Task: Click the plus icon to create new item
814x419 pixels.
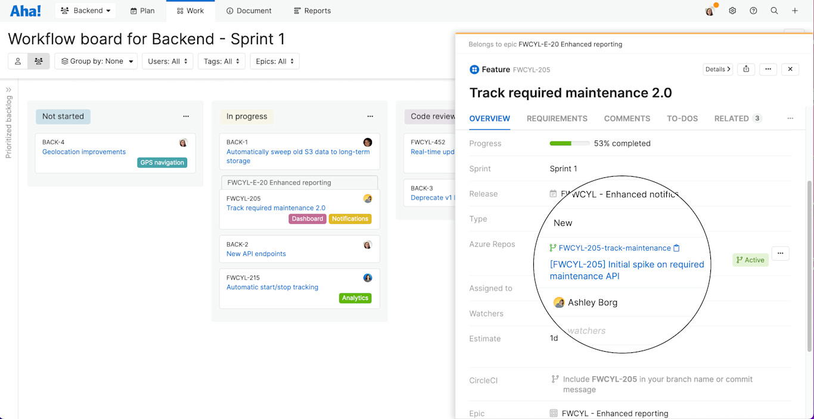Action: (x=795, y=10)
